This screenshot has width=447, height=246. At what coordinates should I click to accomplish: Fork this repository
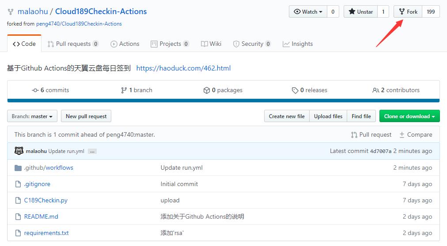[x=408, y=11]
